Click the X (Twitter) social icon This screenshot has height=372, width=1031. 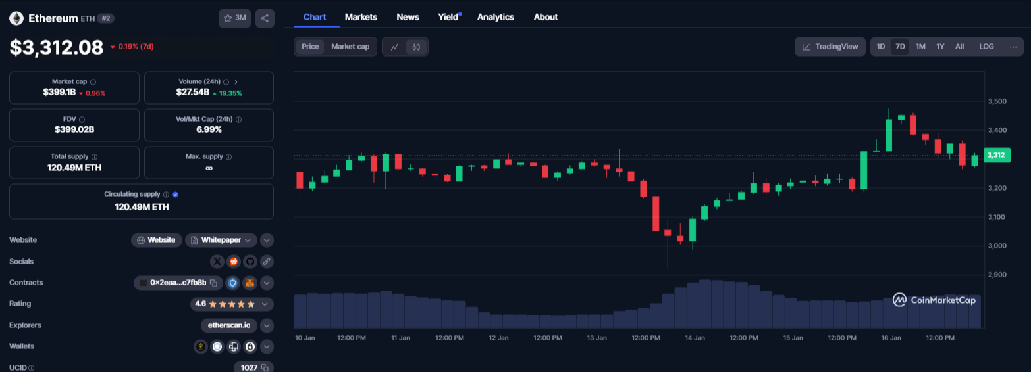click(217, 262)
